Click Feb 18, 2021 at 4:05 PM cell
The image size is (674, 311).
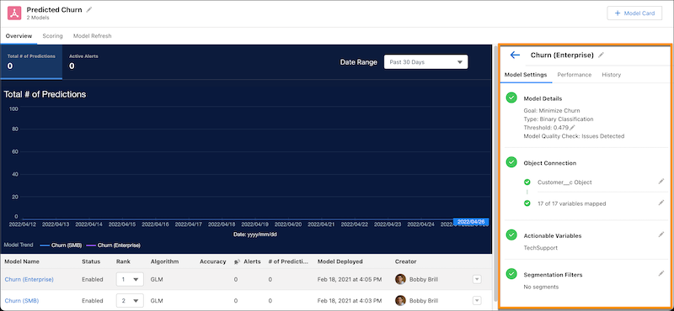click(x=350, y=279)
